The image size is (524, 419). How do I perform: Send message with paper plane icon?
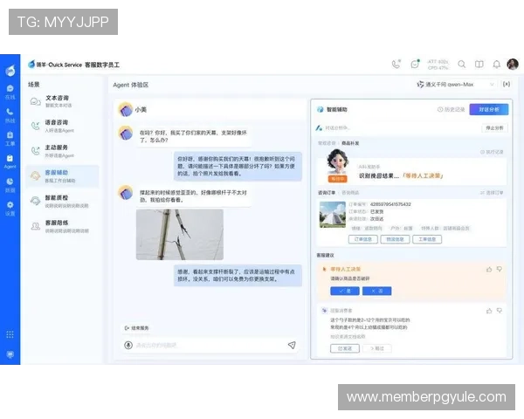point(292,345)
